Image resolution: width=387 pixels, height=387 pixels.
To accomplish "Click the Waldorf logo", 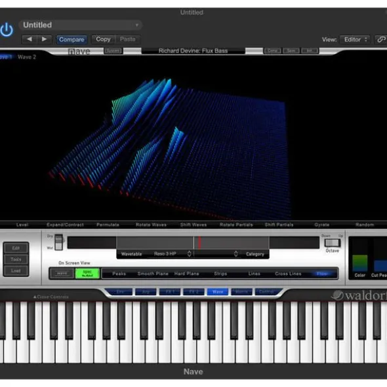I will tap(359, 295).
